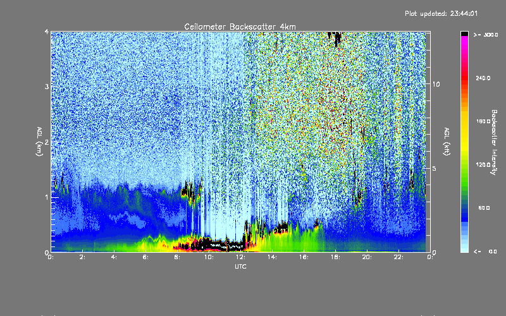Click the '4' km tick on left axis
The image size is (506, 316).
[47, 32]
